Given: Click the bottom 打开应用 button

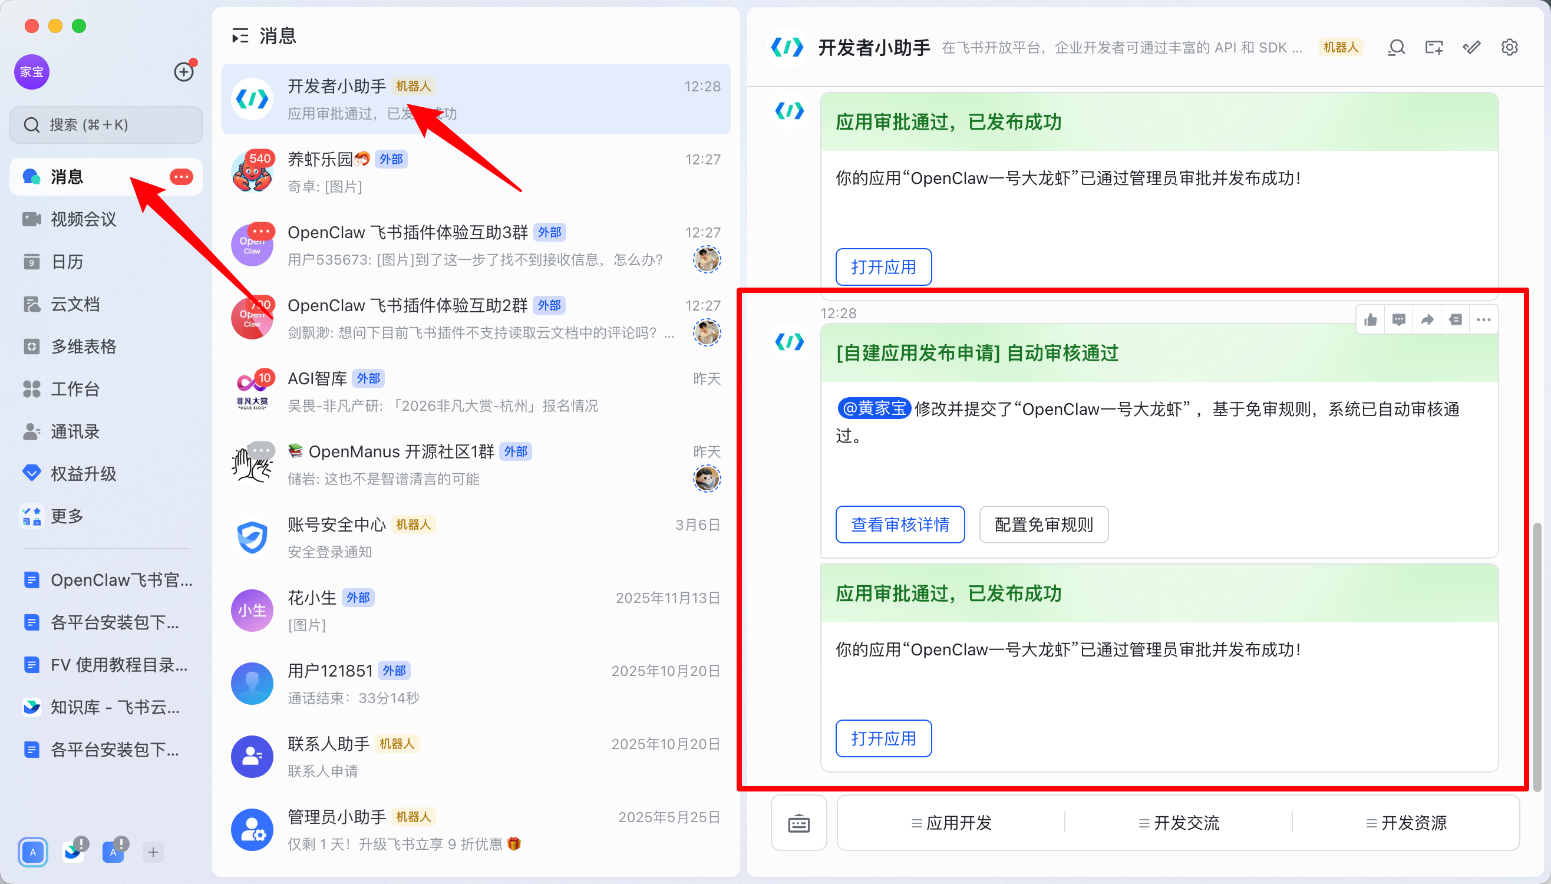Looking at the screenshot, I should point(883,738).
